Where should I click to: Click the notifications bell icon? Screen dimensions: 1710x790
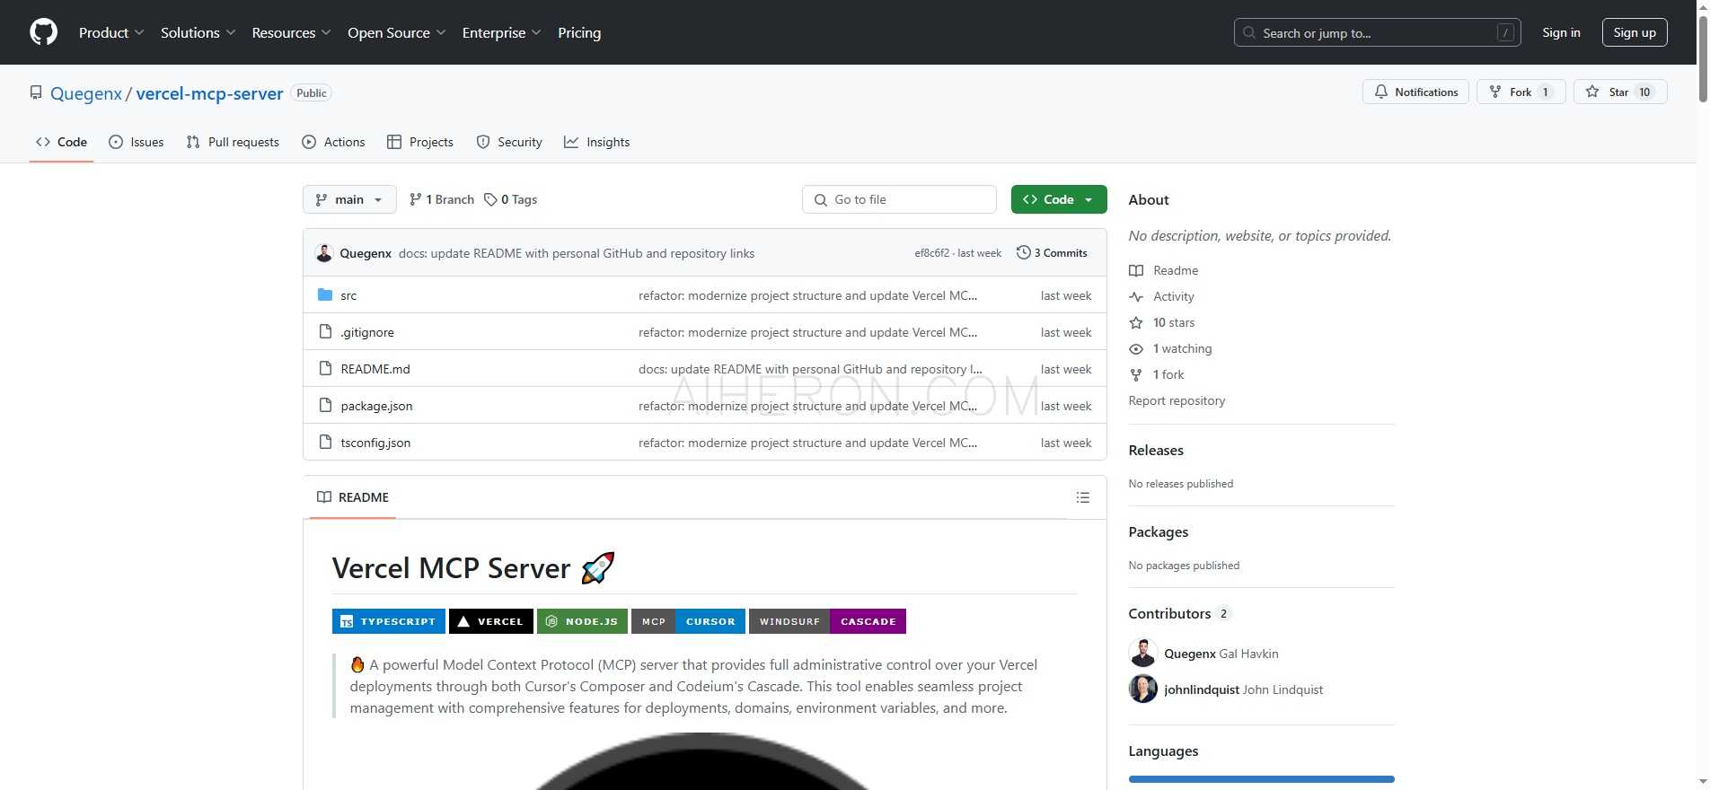1381,92
